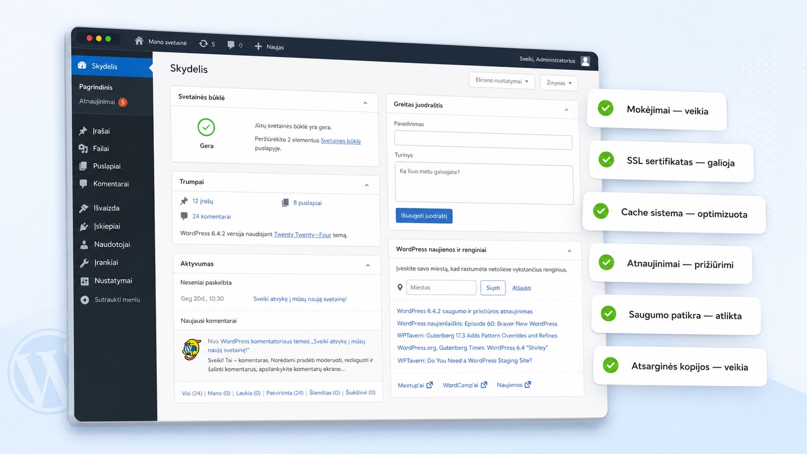Collapse the Greitas juodraštis panel
Viewport: 807px width, 454px height.
567,110
